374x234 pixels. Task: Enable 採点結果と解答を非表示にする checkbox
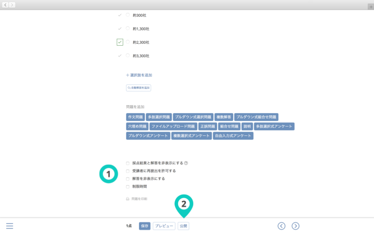(x=128, y=163)
